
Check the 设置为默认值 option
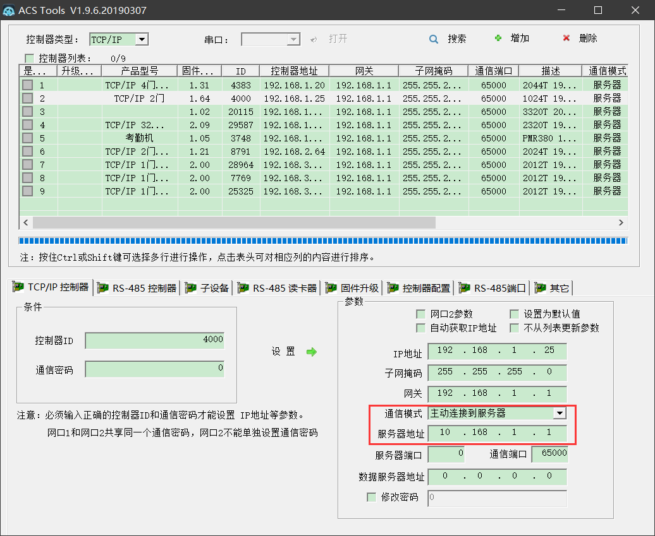515,314
